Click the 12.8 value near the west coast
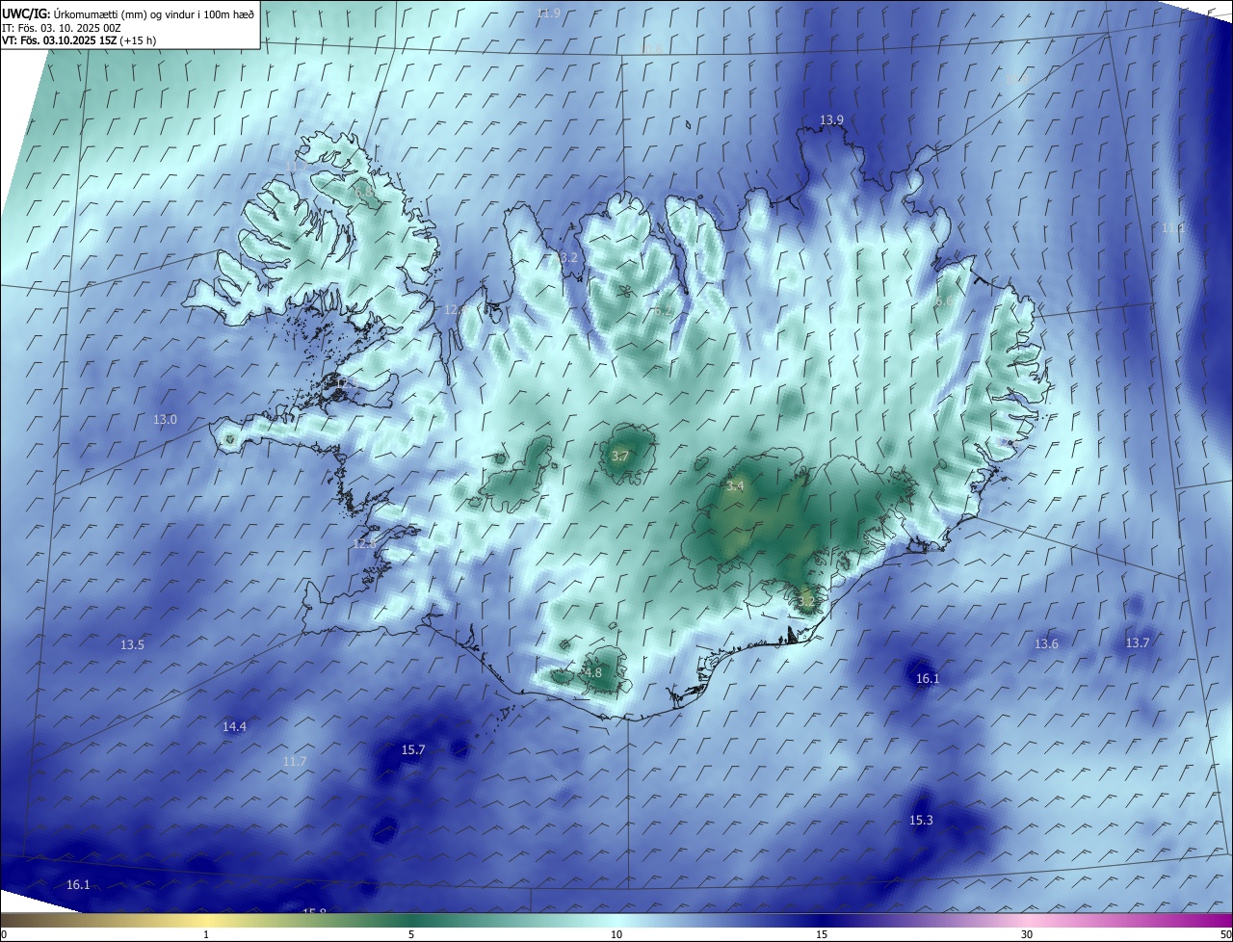The image size is (1233, 942). [x=364, y=543]
